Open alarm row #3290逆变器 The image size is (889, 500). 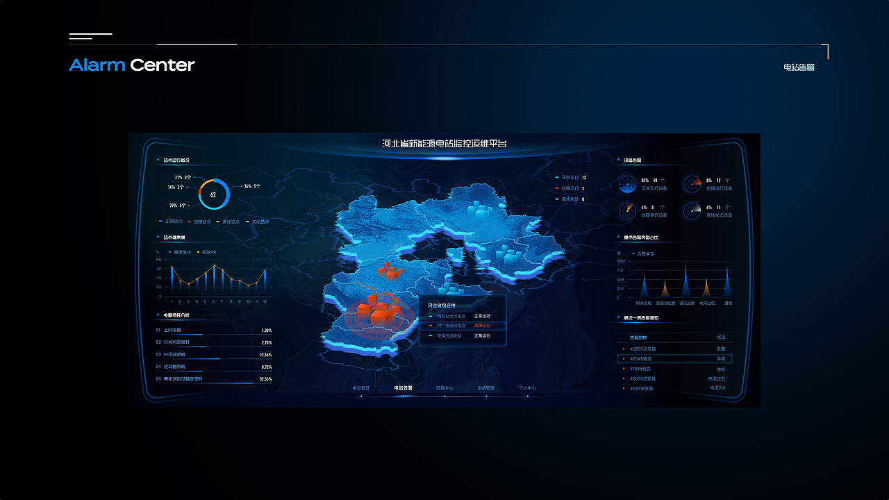point(674,349)
